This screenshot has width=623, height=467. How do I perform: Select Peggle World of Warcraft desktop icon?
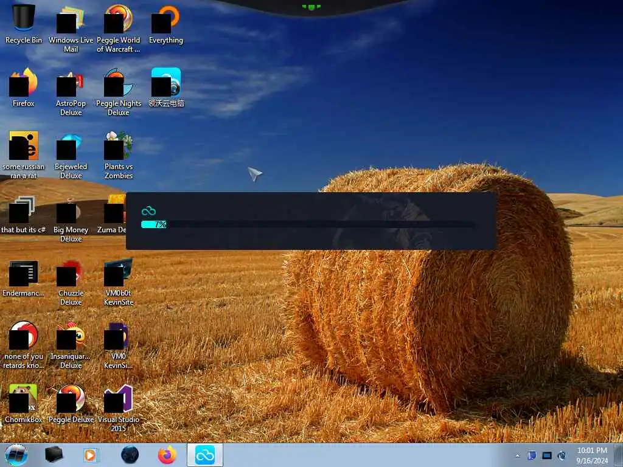click(x=119, y=29)
